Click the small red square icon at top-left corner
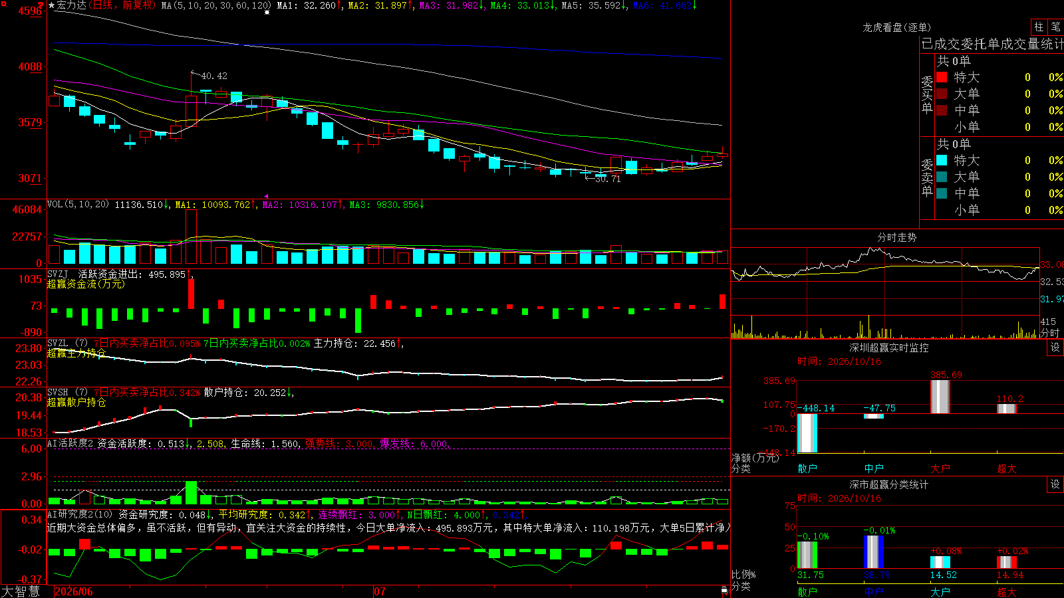Image resolution: width=1064 pixels, height=598 pixels. pos(3,3)
